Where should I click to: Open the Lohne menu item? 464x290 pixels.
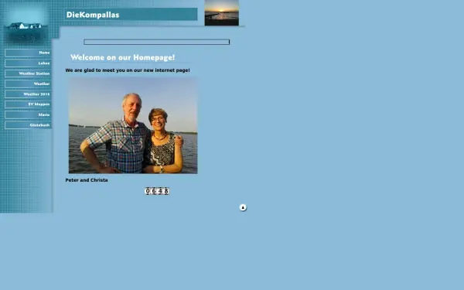(28, 63)
